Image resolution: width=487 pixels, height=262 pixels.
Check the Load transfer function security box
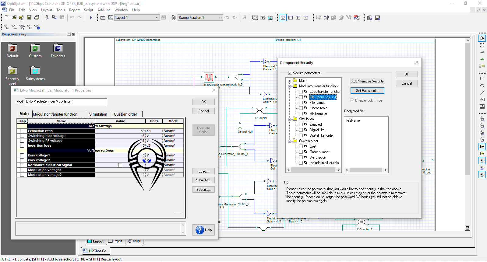(x=301, y=92)
